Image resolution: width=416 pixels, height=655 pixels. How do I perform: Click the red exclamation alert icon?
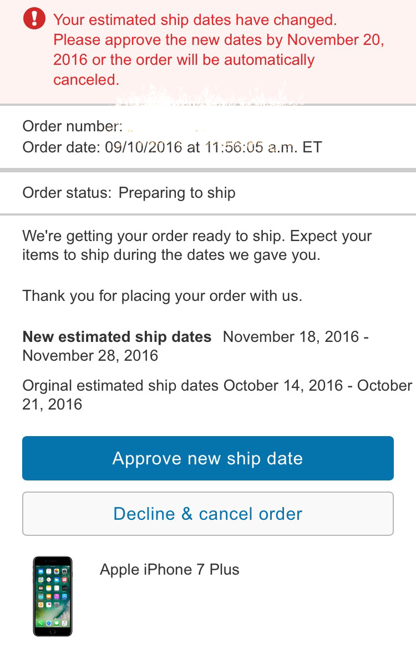(x=34, y=19)
